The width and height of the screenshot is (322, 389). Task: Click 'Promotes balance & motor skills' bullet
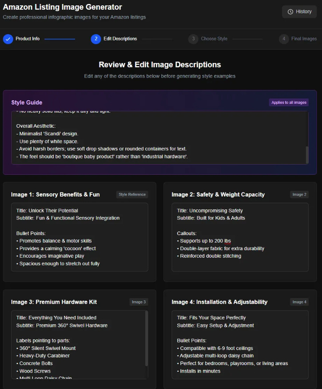tap(54, 241)
